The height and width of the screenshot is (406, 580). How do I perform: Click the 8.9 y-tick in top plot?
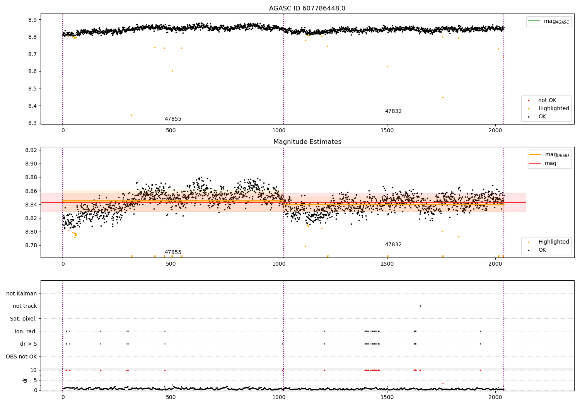pyautogui.click(x=32, y=20)
